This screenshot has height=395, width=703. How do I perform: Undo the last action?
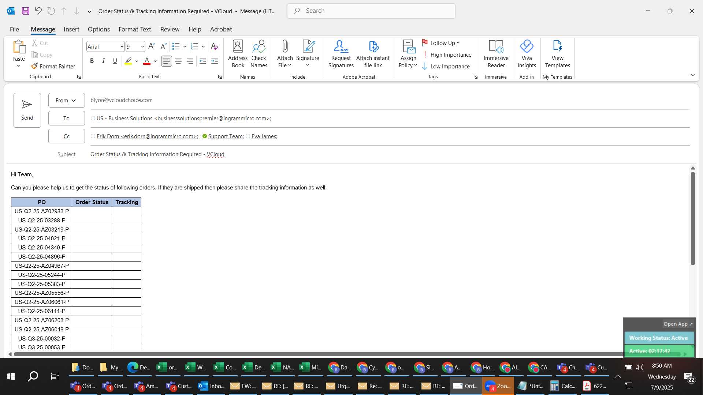coord(38,11)
